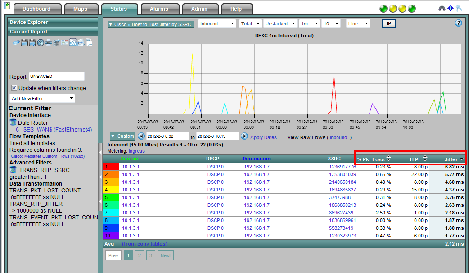Click the PDF export icon

click(x=89, y=43)
